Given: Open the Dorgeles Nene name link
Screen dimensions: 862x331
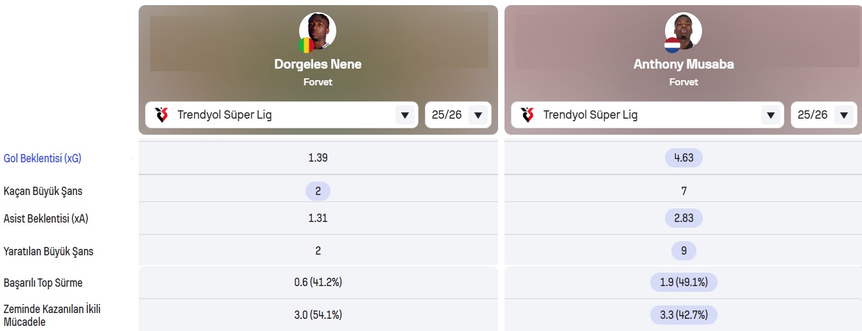Looking at the screenshot, I should click(318, 64).
